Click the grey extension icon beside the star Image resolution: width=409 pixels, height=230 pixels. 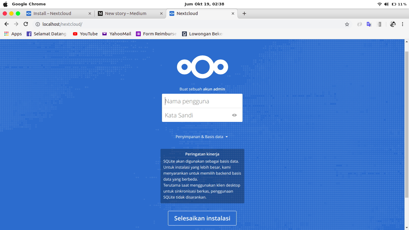click(360, 24)
